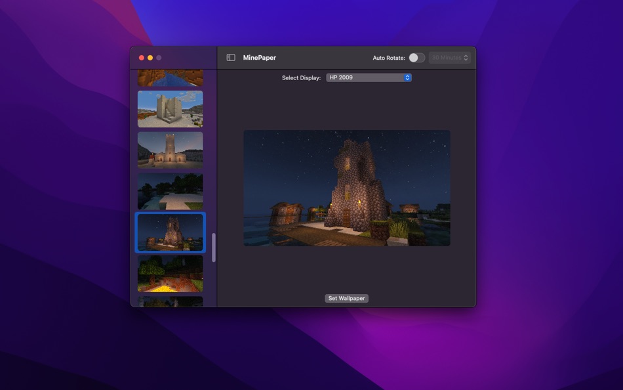
Task: Open the HP 2009 display selector
Action: pyautogui.click(x=369, y=77)
